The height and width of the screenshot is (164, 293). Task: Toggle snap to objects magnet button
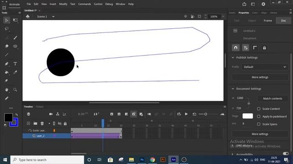[x=236, y=48]
